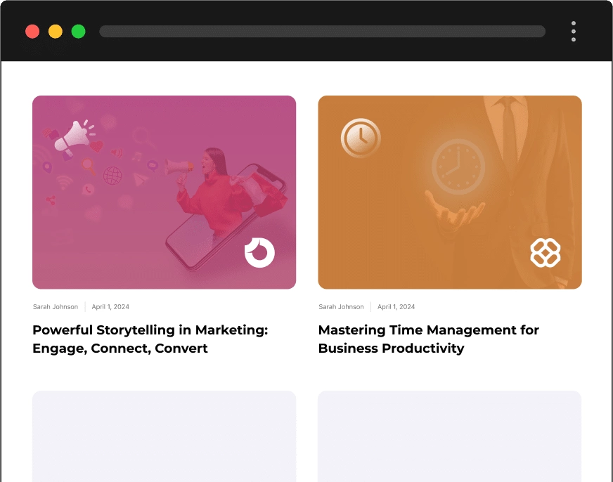This screenshot has width=613, height=482.
Task: Click the megaphone icon in the storytelling graphic
Action: [72, 136]
